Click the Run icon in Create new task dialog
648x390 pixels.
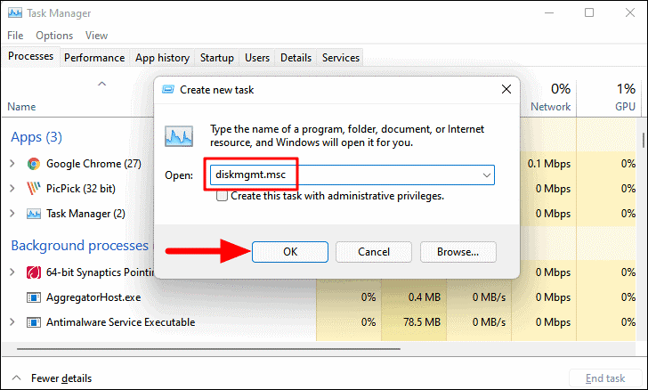pyautogui.click(x=180, y=136)
